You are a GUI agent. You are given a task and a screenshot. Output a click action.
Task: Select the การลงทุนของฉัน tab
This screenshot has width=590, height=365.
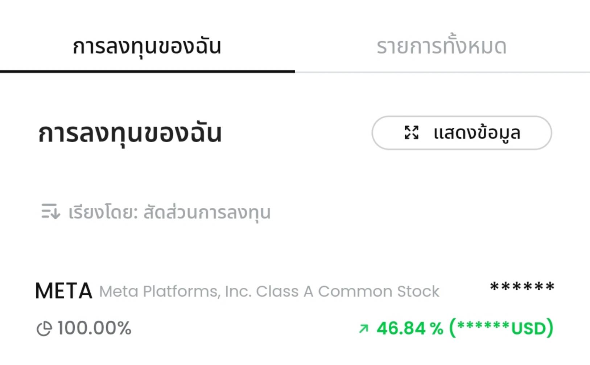click(x=147, y=46)
